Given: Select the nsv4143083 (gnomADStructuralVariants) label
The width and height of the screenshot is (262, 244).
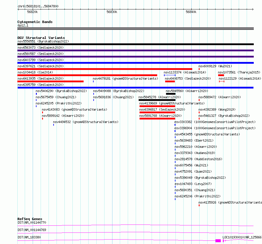Looking at the screenshot, I should 74,109.
